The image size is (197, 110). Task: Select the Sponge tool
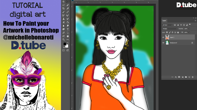[x=64, y=29]
